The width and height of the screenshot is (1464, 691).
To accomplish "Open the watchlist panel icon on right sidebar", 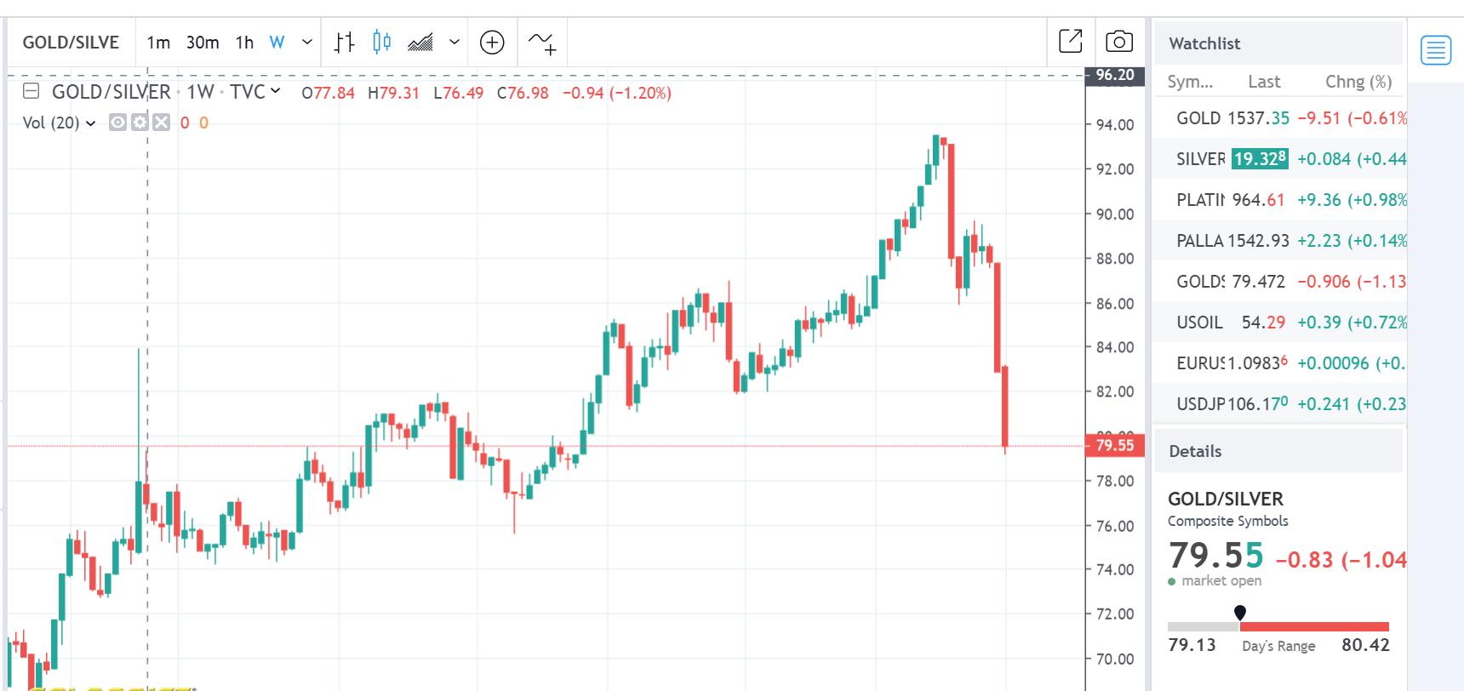I will click(1436, 50).
